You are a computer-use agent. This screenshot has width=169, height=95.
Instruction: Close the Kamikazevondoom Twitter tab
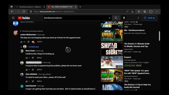pyautogui.click(x=44, y=7)
